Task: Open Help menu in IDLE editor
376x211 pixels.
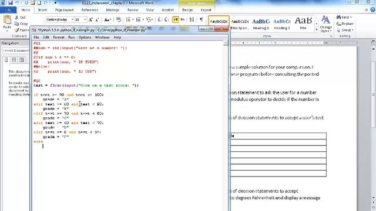Action: pos(117,38)
